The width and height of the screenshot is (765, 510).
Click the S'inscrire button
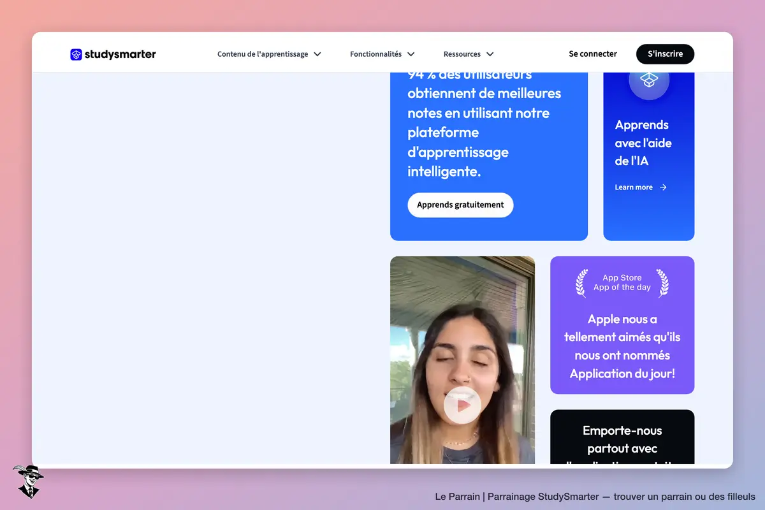tap(665, 54)
